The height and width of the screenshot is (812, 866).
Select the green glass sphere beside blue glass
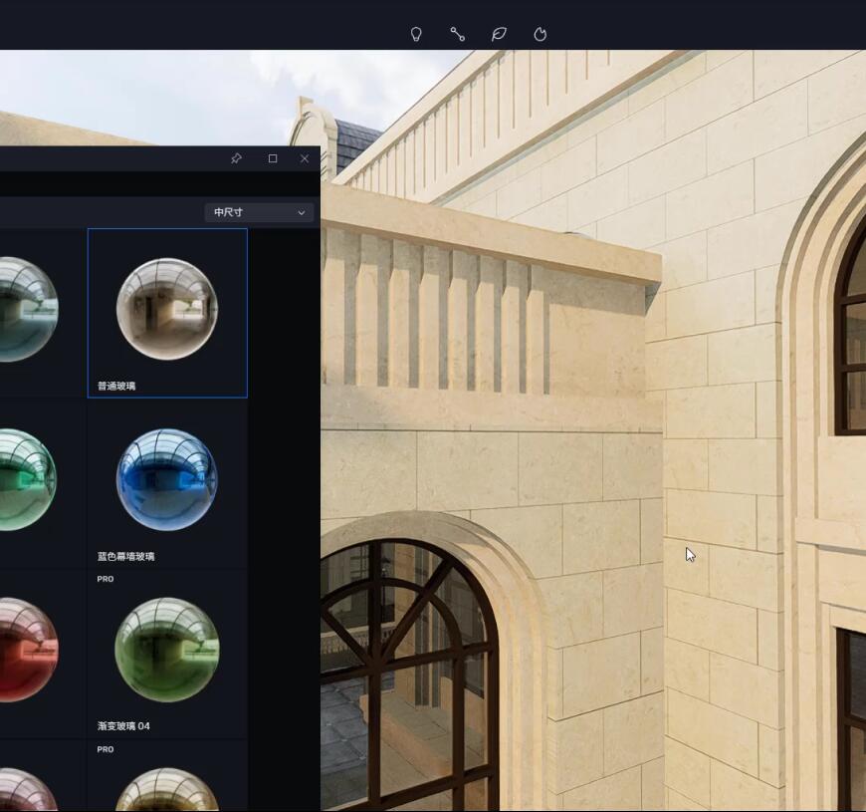[x=27, y=479]
